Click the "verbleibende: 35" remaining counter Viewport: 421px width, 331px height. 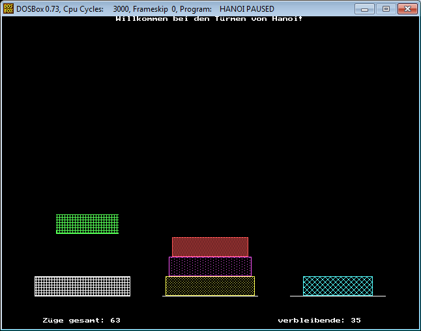point(319,321)
